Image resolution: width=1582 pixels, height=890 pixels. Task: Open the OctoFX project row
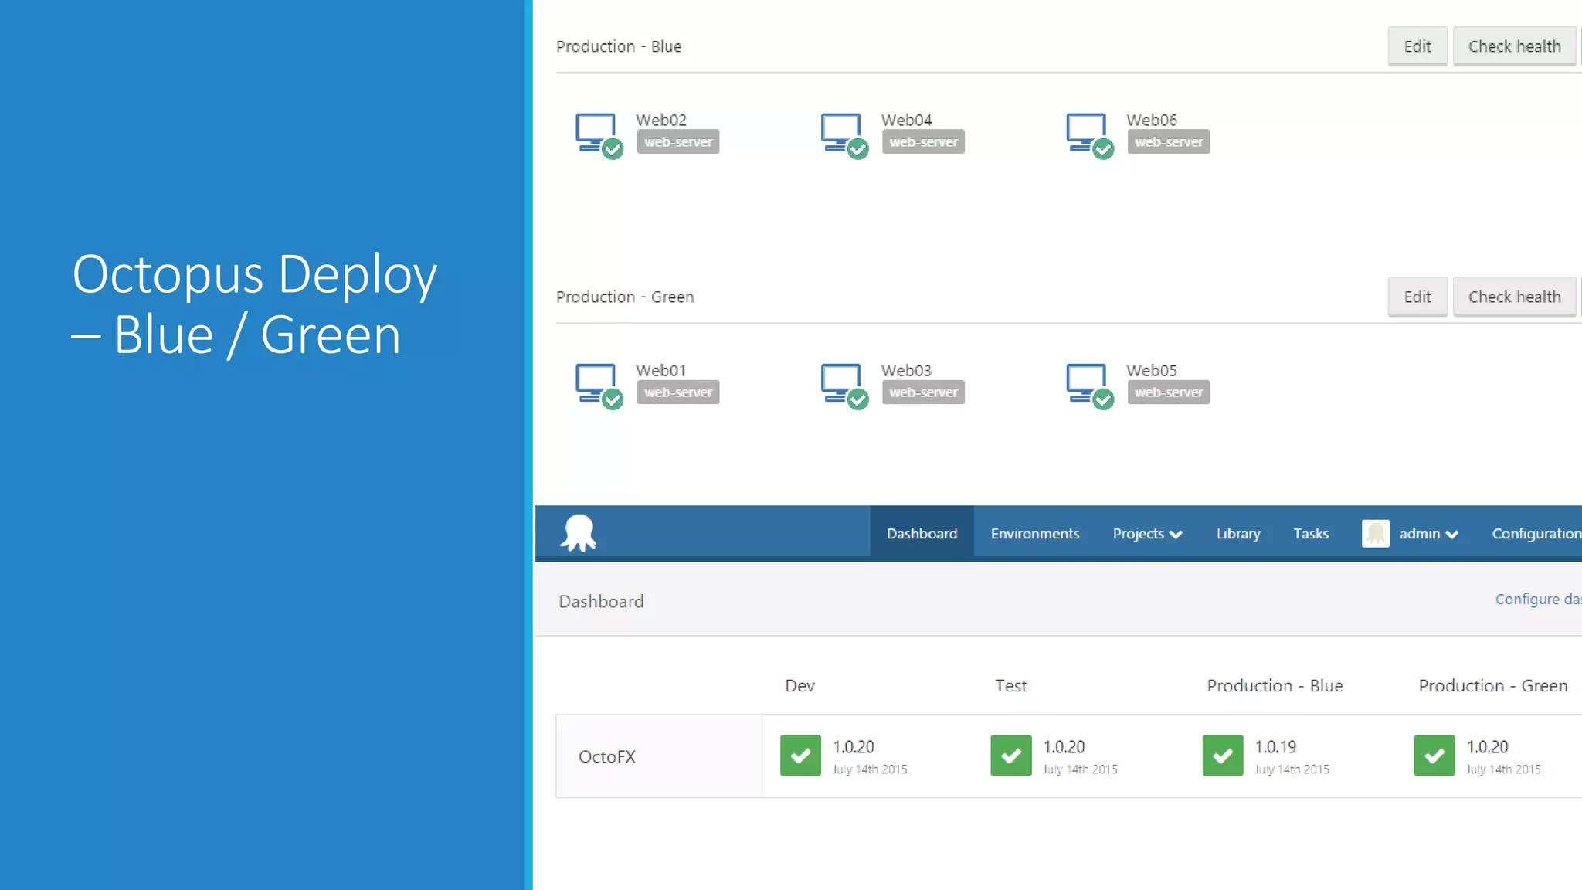(x=658, y=756)
